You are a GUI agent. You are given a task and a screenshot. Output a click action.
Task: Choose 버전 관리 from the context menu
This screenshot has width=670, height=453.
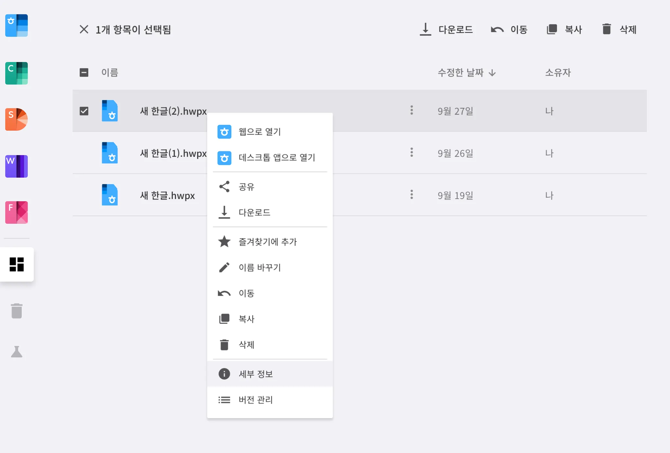coord(270,400)
